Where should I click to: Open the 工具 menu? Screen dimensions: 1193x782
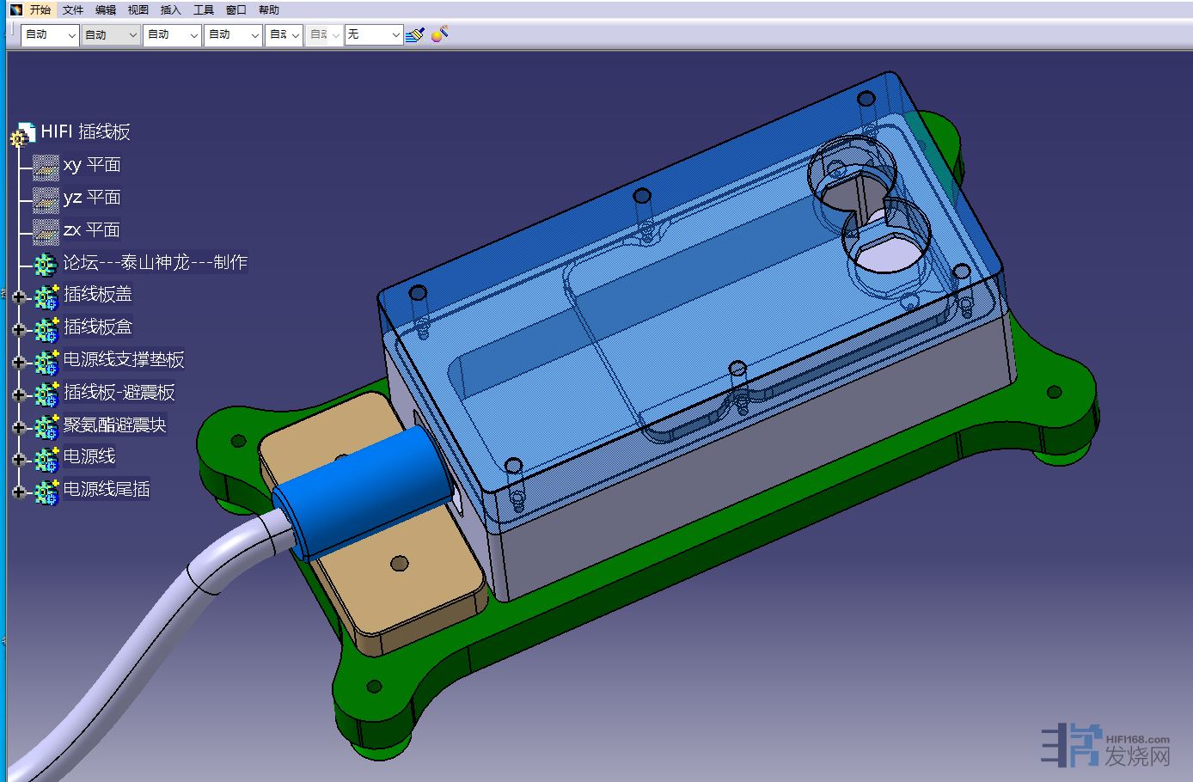(203, 10)
